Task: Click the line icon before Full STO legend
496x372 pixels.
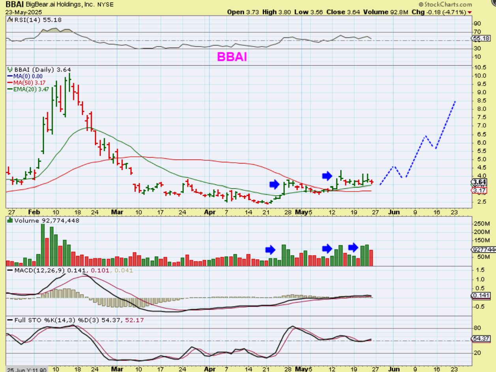Action: pyautogui.click(x=10, y=319)
